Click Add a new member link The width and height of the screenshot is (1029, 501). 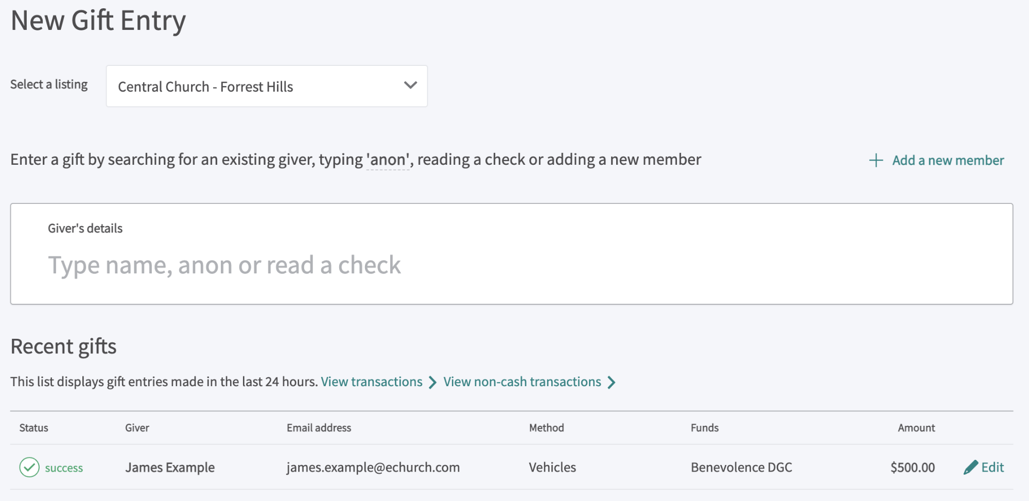pos(948,160)
